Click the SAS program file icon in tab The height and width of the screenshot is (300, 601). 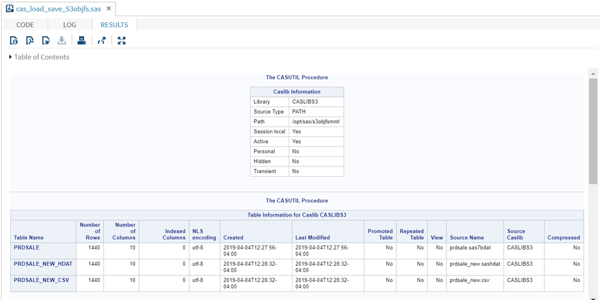pos(10,9)
